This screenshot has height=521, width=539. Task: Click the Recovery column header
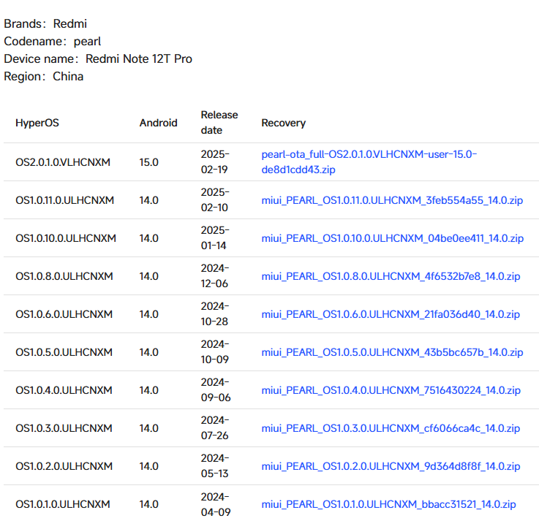(283, 123)
